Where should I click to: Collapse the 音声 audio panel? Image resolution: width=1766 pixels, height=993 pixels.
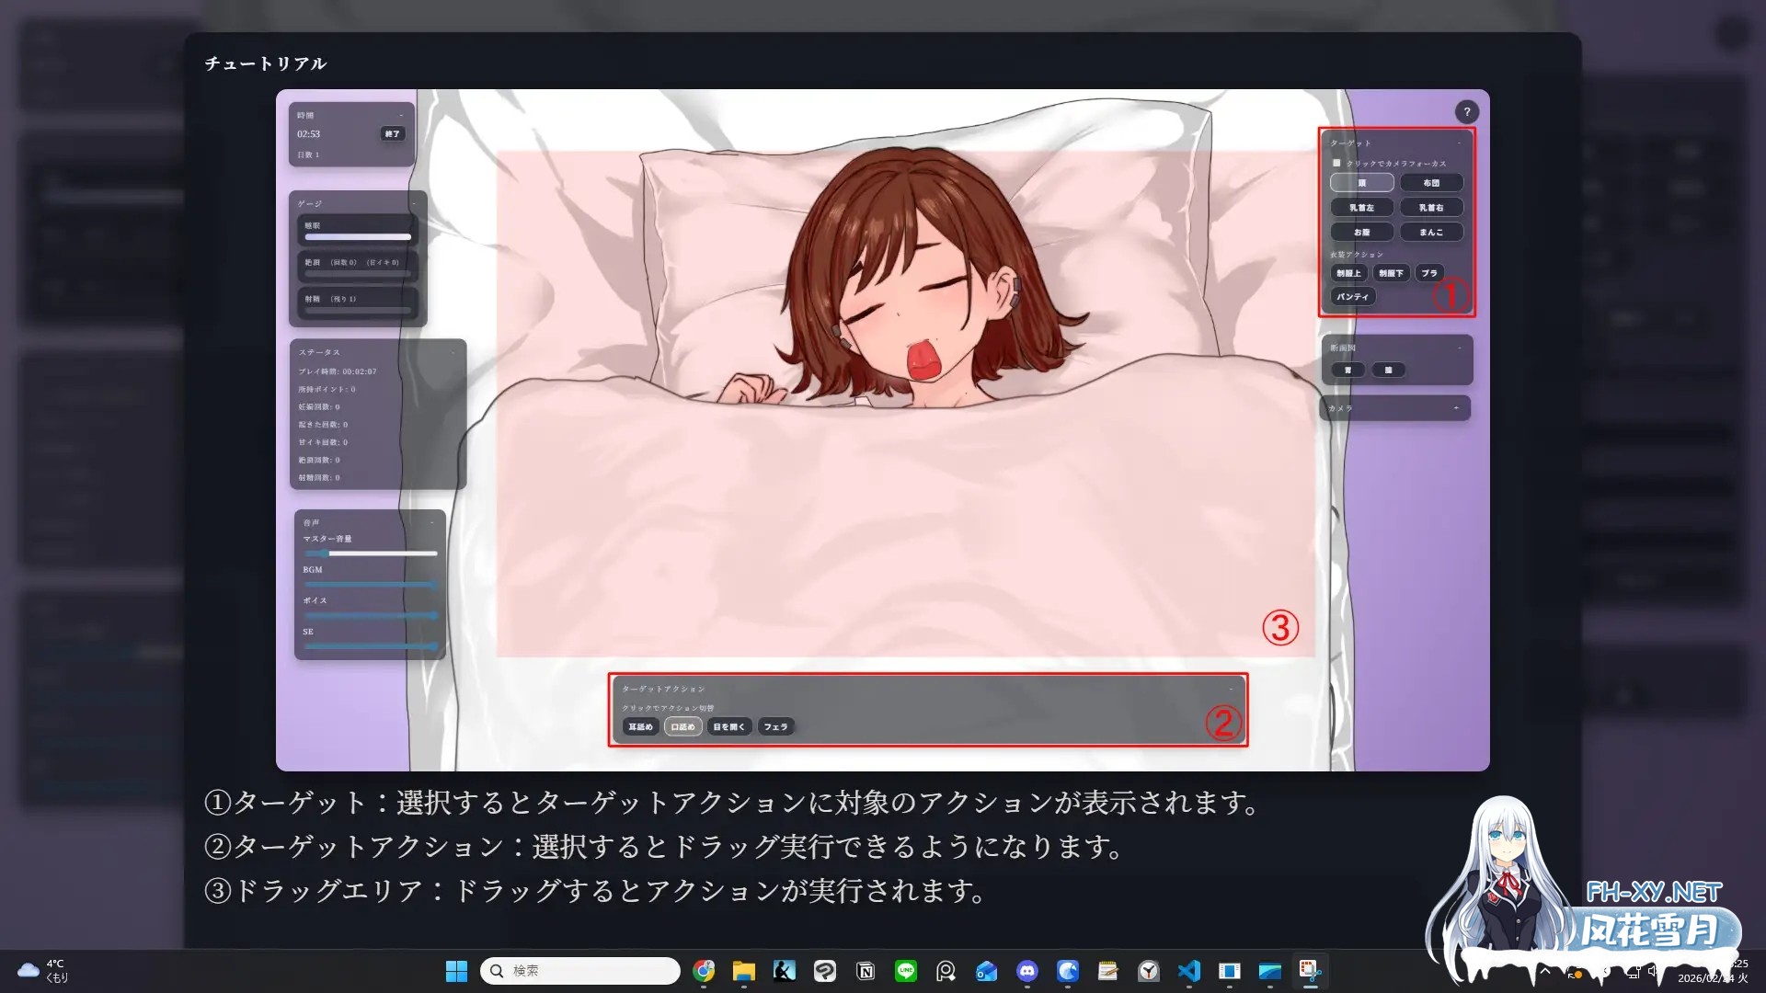[x=431, y=521]
